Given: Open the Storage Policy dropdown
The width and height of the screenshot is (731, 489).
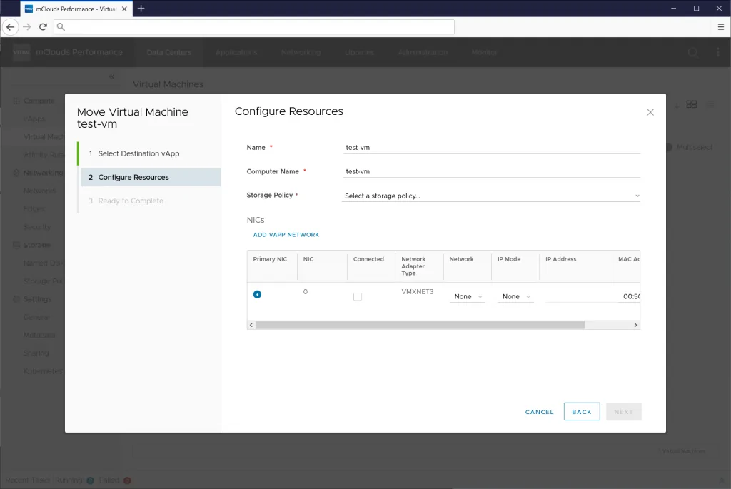Looking at the screenshot, I should (x=491, y=196).
